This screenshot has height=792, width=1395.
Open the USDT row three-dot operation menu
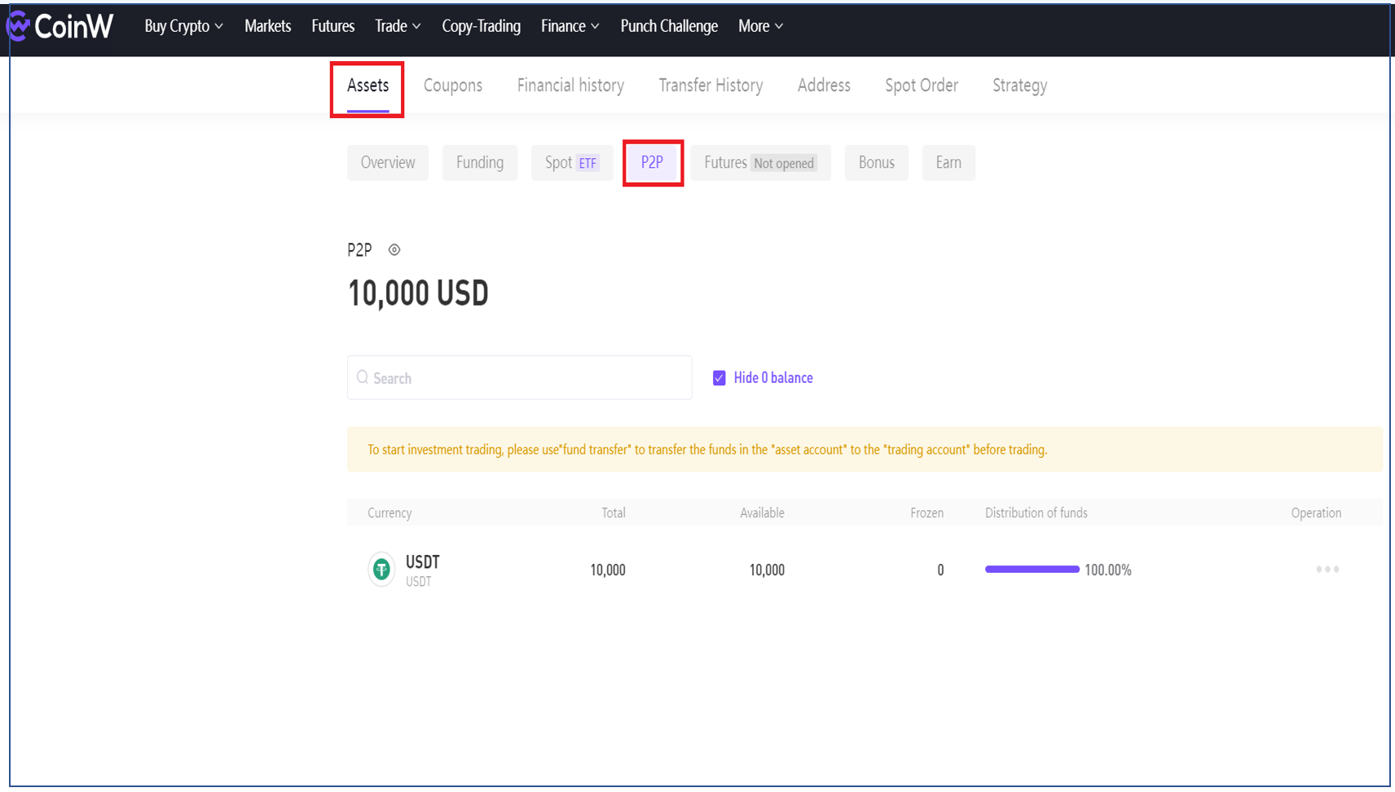coord(1327,569)
